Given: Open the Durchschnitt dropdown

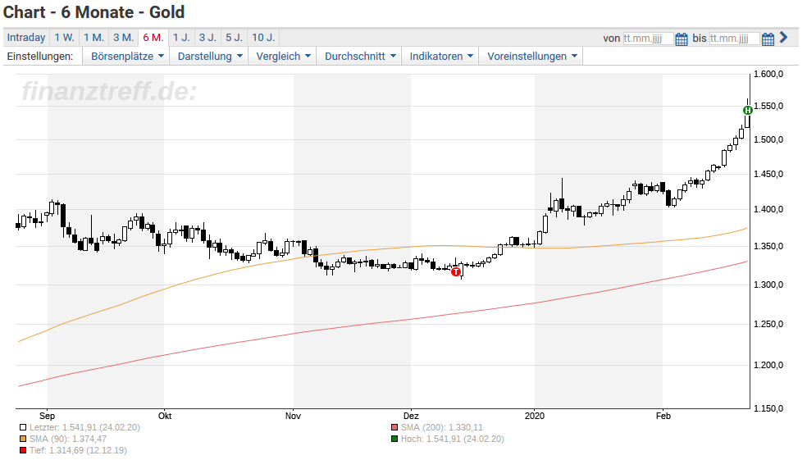Looking at the screenshot, I should [x=360, y=56].
